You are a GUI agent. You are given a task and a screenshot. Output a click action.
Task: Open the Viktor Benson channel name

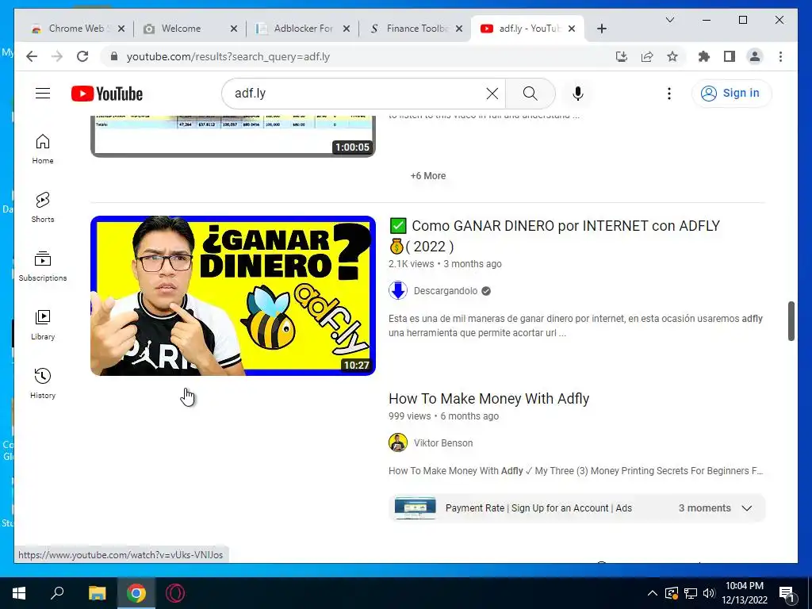coord(442,442)
